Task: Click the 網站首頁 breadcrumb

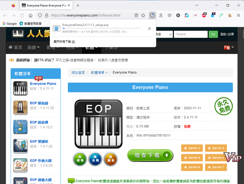Action: (78, 72)
